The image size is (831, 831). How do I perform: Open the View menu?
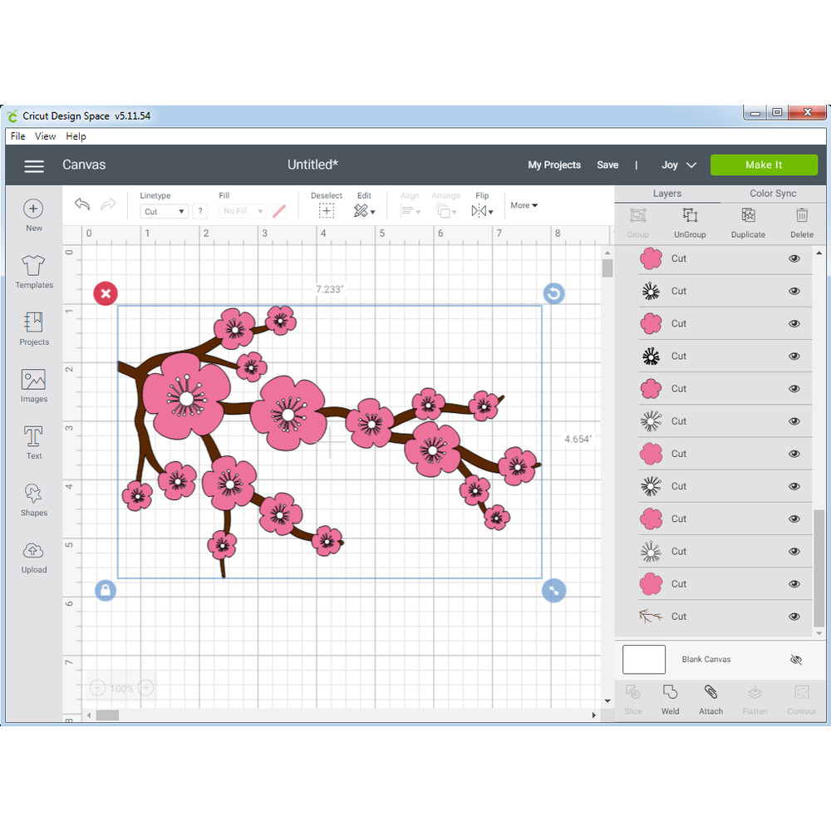pos(46,136)
